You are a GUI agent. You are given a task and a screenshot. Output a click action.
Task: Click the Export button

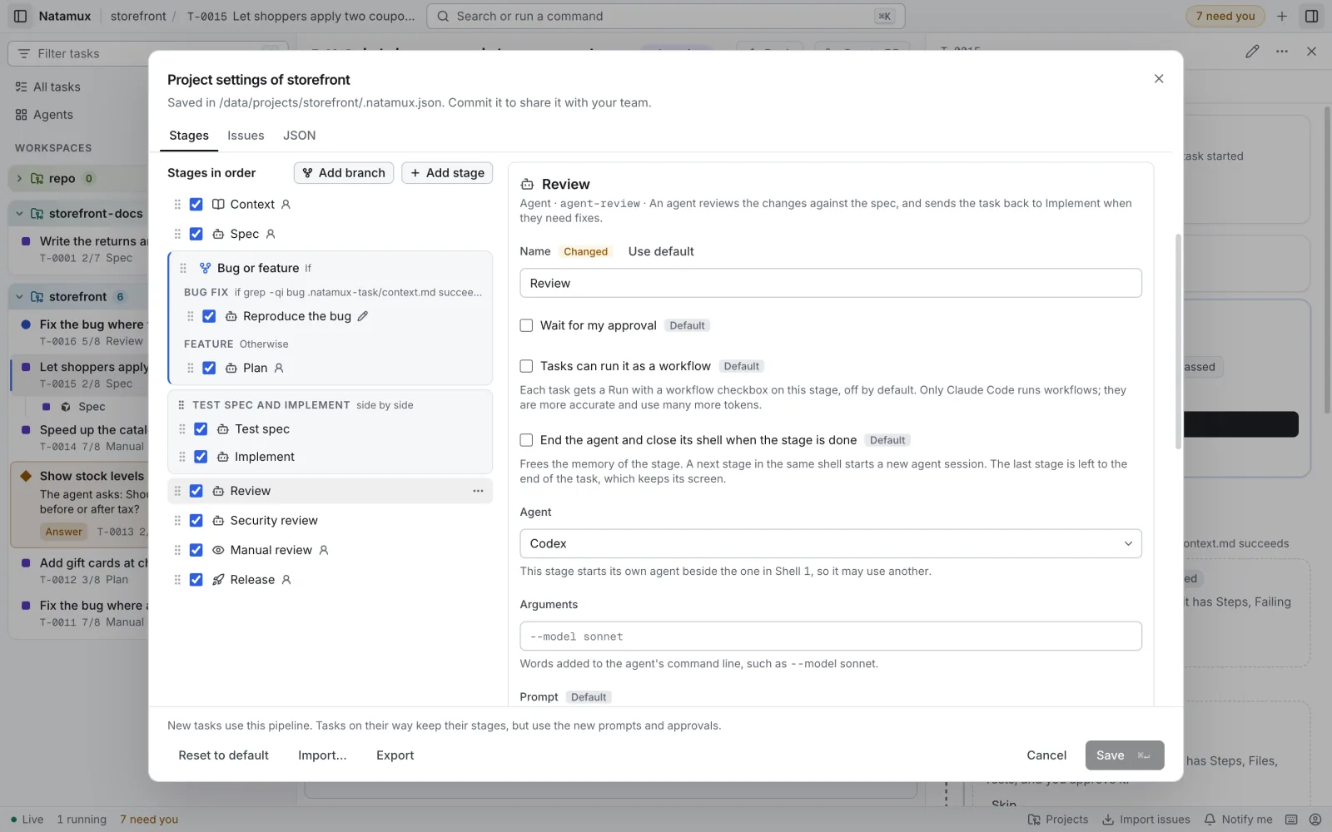click(x=395, y=755)
